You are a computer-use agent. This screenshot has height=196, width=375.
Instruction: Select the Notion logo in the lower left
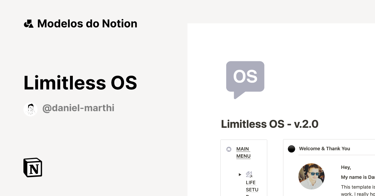[x=32, y=167]
